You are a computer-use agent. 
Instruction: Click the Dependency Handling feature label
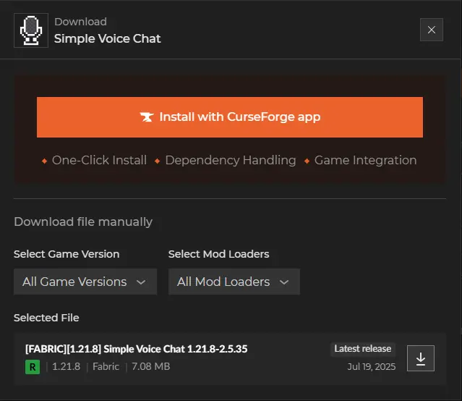(x=230, y=160)
